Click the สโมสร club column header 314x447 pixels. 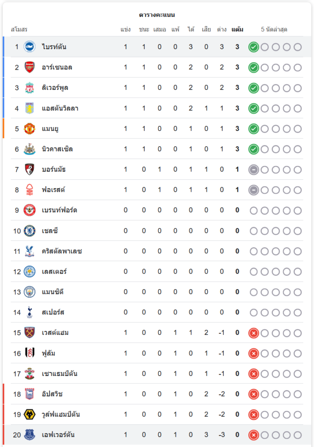click(x=19, y=30)
